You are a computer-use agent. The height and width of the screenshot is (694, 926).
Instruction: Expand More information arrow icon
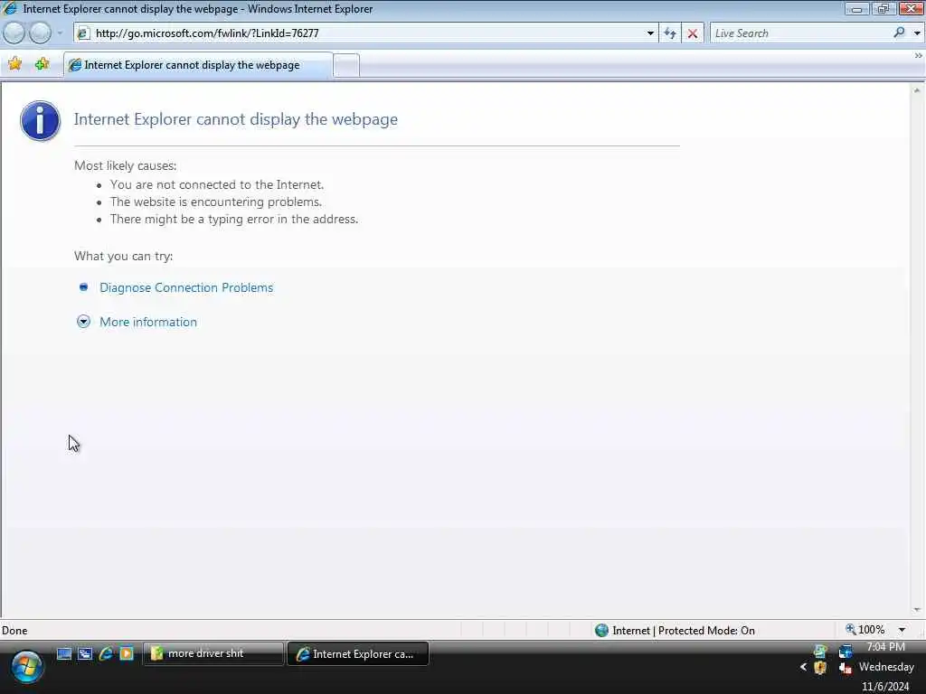coord(83,322)
